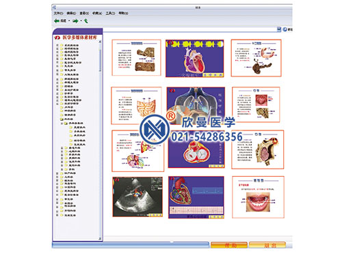Click the 退出 exit button at bottom

tap(267, 245)
